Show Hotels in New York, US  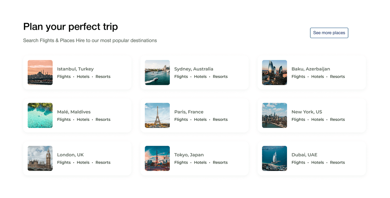tap(318, 120)
